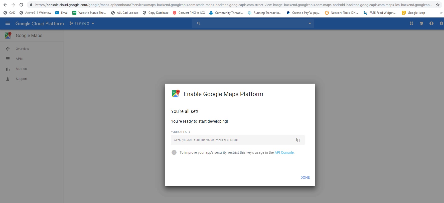Open the Convert PNG to ICO bookmark
The image size is (444, 203).
pyautogui.click(x=189, y=13)
